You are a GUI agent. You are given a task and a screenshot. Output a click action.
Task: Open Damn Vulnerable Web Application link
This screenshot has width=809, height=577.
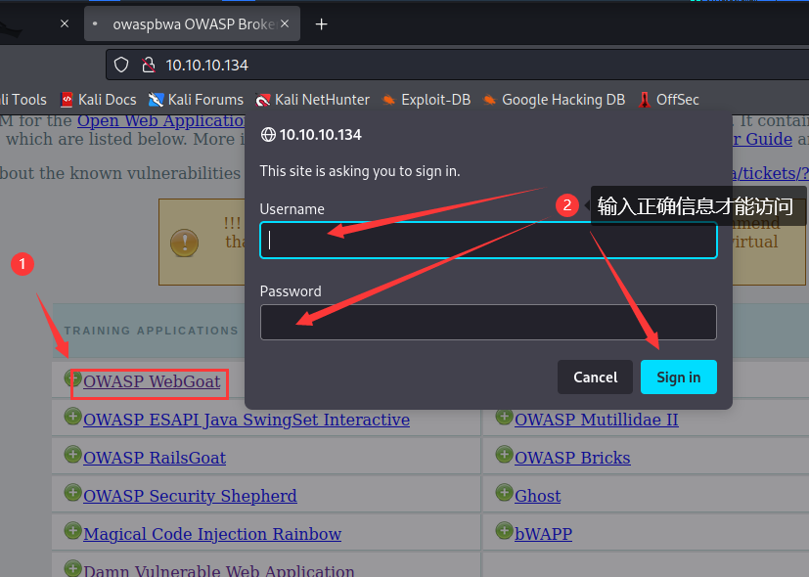pyautogui.click(x=219, y=570)
